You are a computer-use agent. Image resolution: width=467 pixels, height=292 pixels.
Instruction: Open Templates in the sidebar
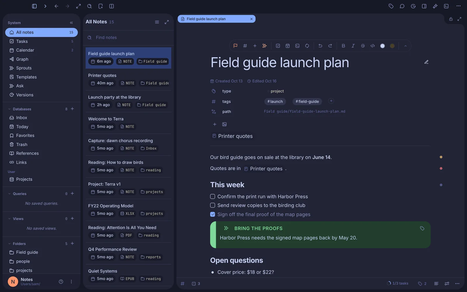pos(41,77)
